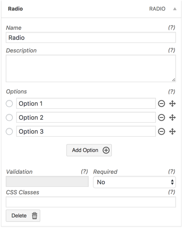Click into the CSS Classes input field
183x228 pixels.
coord(91,202)
